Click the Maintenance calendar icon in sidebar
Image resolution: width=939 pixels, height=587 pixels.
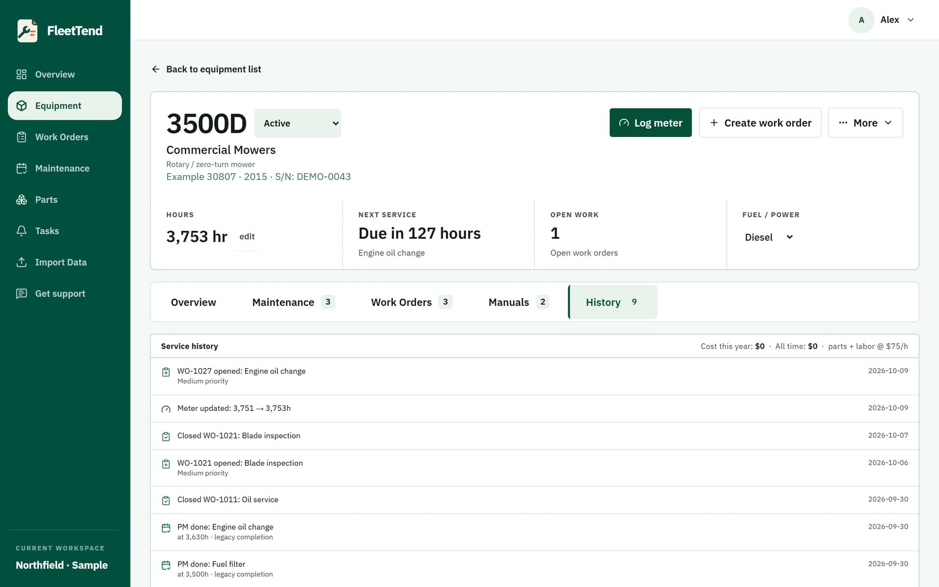point(22,168)
